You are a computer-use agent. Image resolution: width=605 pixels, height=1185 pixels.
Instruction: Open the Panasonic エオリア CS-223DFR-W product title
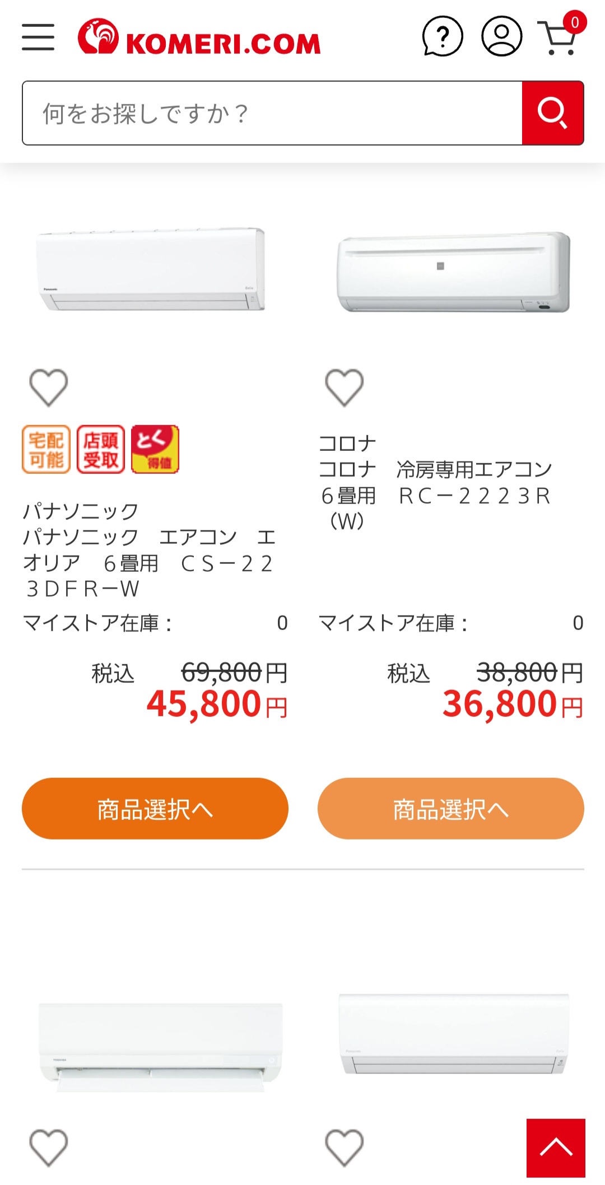coord(149,550)
